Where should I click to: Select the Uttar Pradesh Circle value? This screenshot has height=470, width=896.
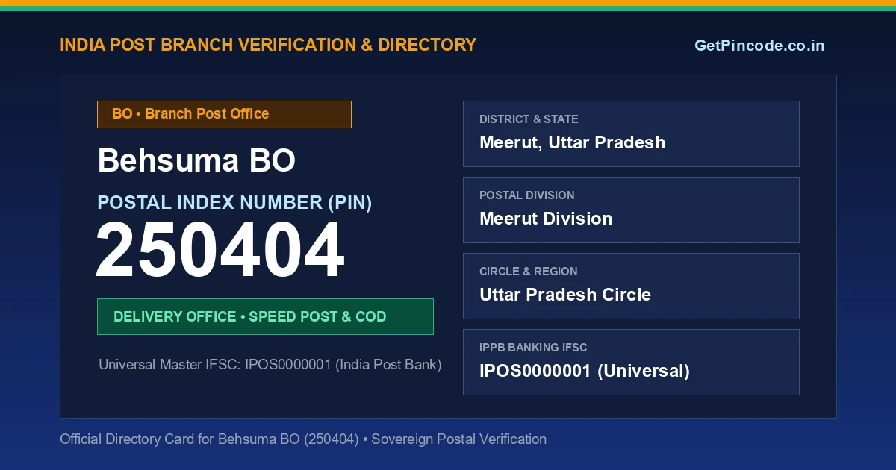click(x=565, y=295)
